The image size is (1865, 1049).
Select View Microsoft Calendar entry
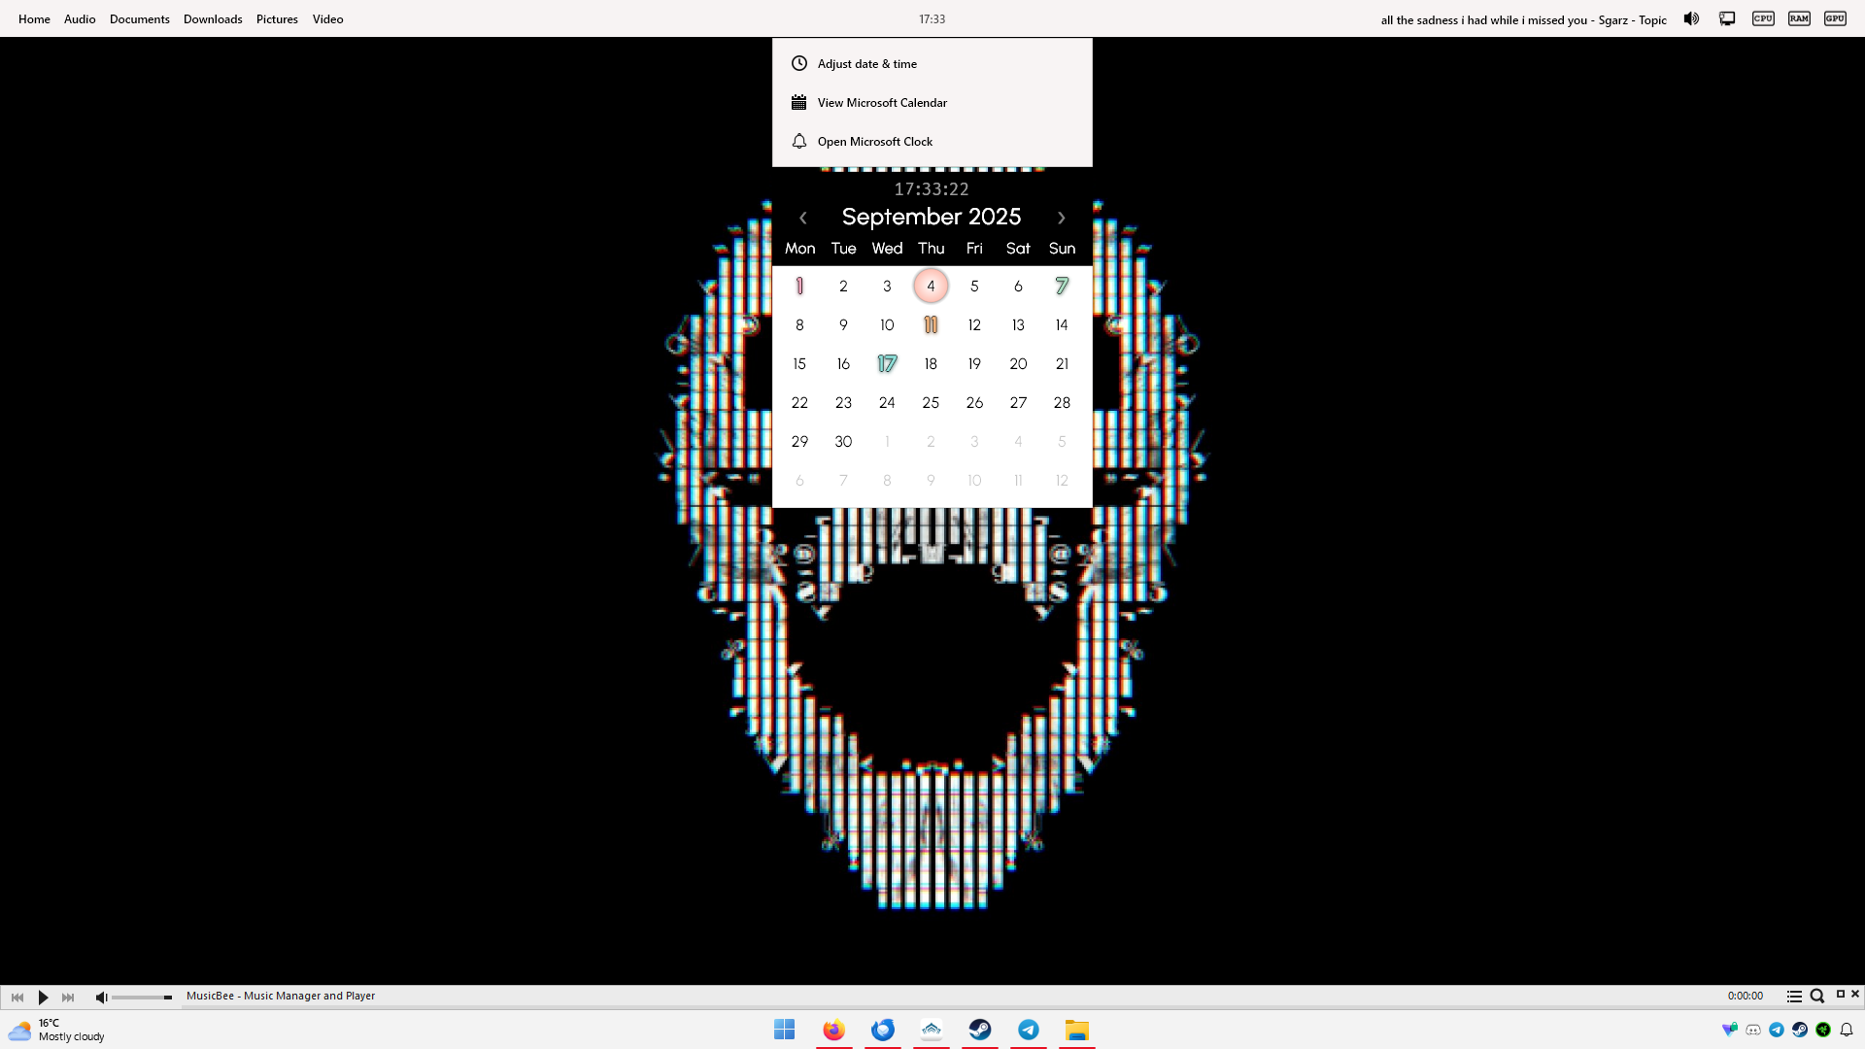[x=881, y=103]
